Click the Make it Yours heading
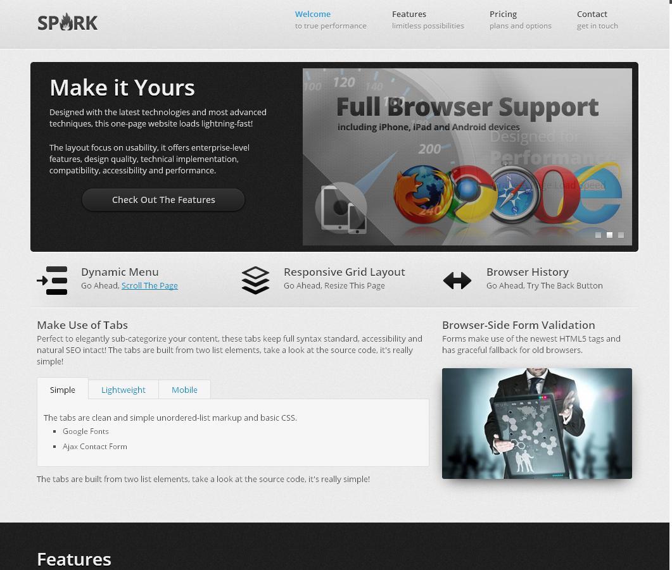 tap(122, 88)
